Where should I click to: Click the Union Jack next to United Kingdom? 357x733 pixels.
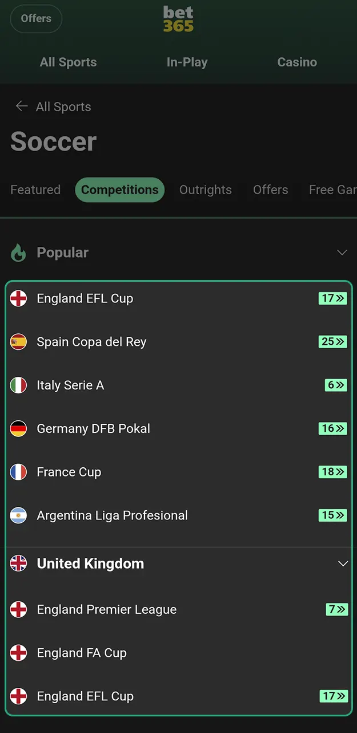(19, 563)
